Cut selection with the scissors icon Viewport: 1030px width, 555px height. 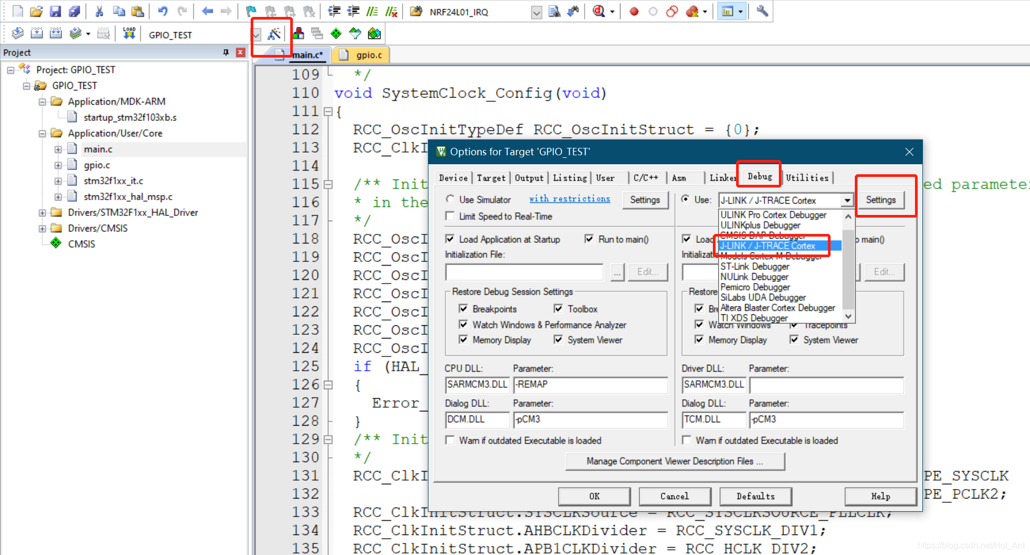tap(99, 11)
